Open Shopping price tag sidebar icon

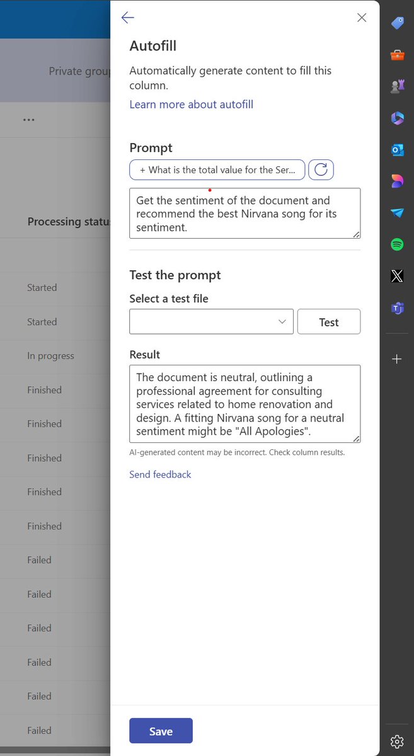click(x=397, y=23)
